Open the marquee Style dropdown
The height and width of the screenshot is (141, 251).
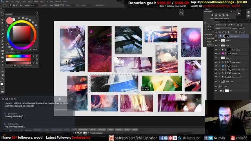pos(59,5)
